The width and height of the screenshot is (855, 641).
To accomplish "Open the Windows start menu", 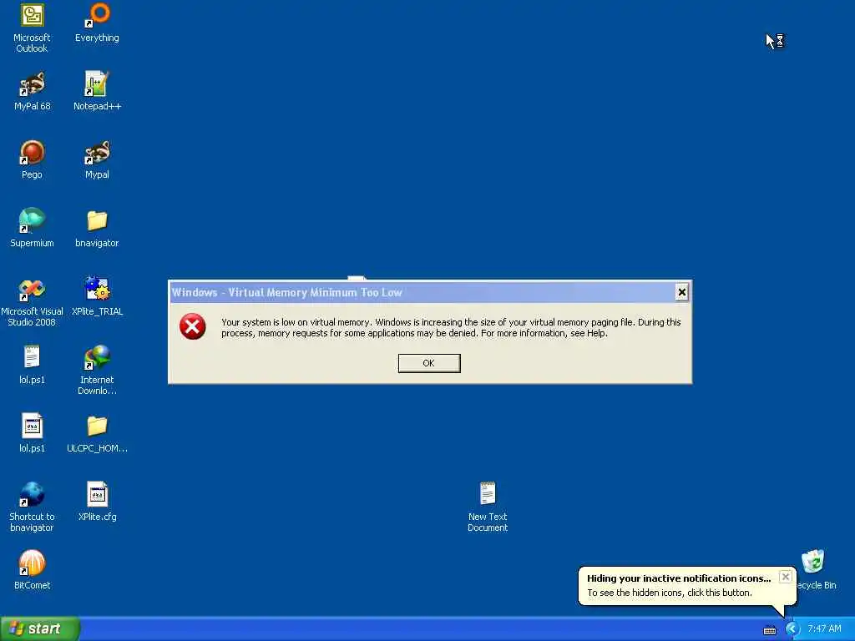I will click(39, 629).
